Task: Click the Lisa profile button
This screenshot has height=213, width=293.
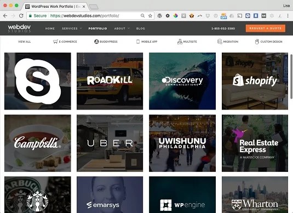Action: (x=286, y=6)
